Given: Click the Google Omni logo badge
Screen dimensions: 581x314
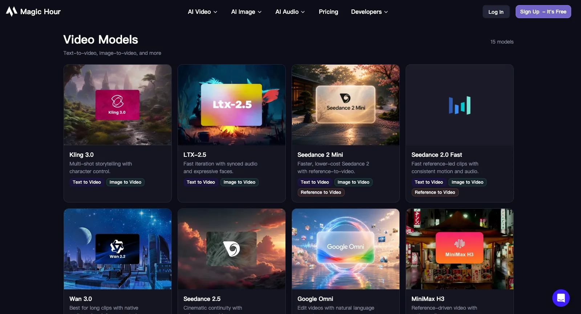Looking at the screenshot, I should [x=345, y=247].
